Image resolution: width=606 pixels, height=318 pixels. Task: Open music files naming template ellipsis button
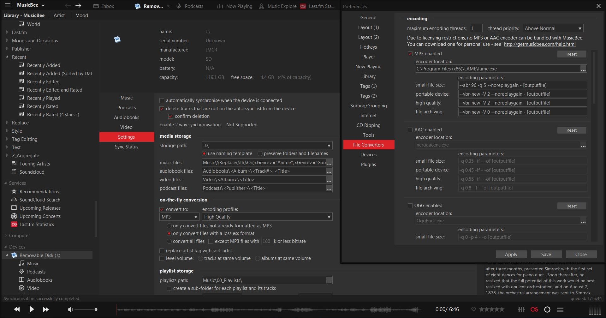pyautogui.click(x=329, y=163)
